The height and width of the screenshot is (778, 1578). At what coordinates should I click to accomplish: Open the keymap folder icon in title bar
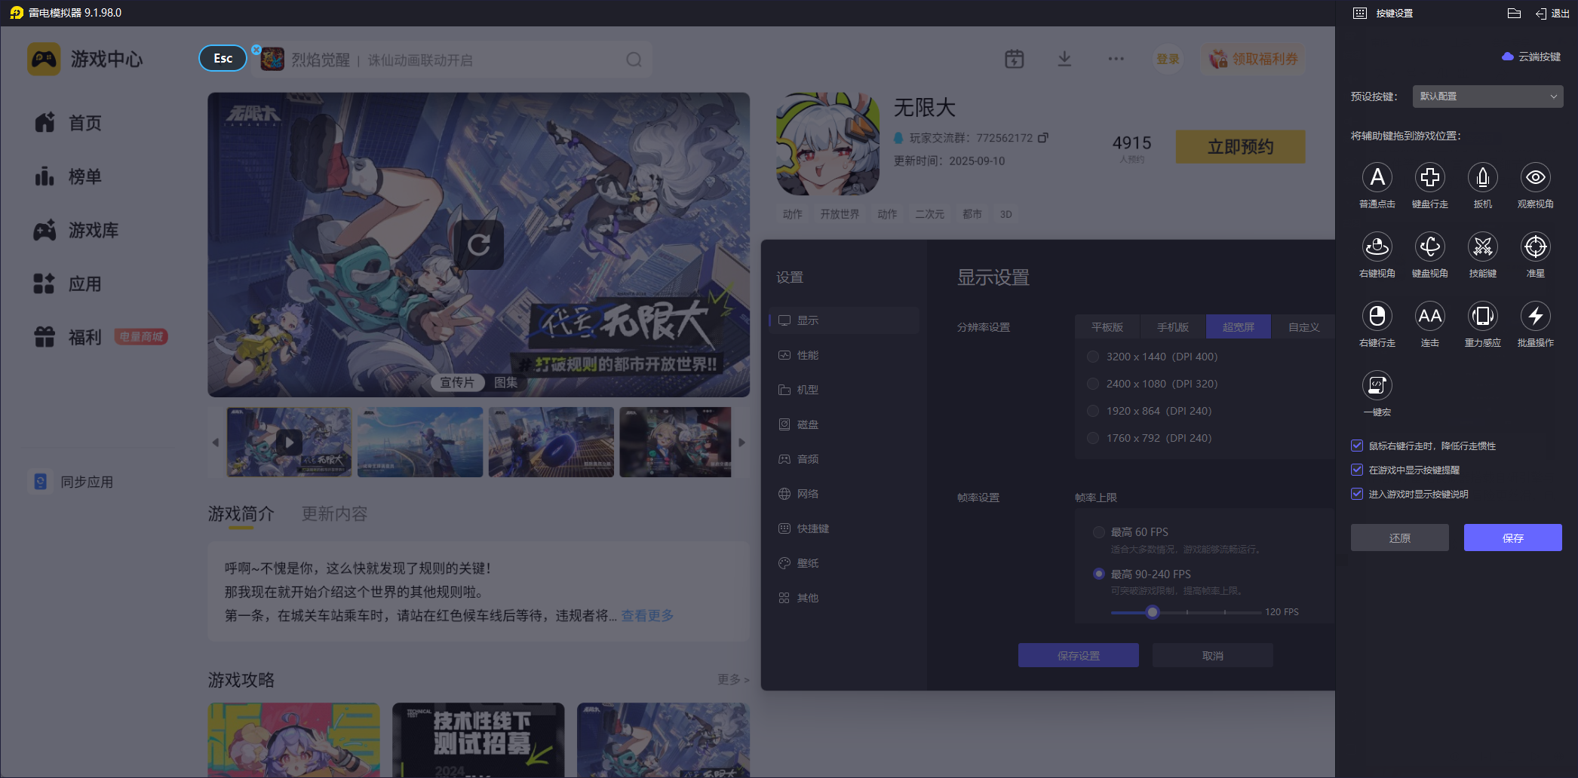(x=1514, y=13)
